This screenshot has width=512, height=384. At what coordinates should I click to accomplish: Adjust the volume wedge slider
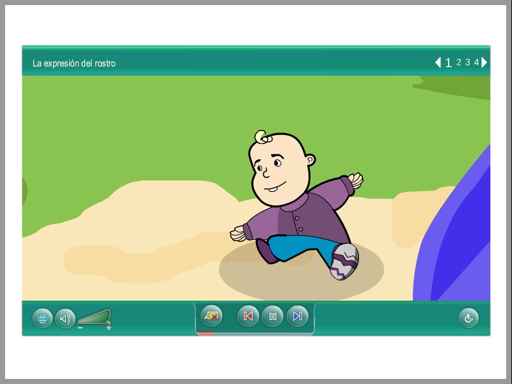[x=95, y=317]
